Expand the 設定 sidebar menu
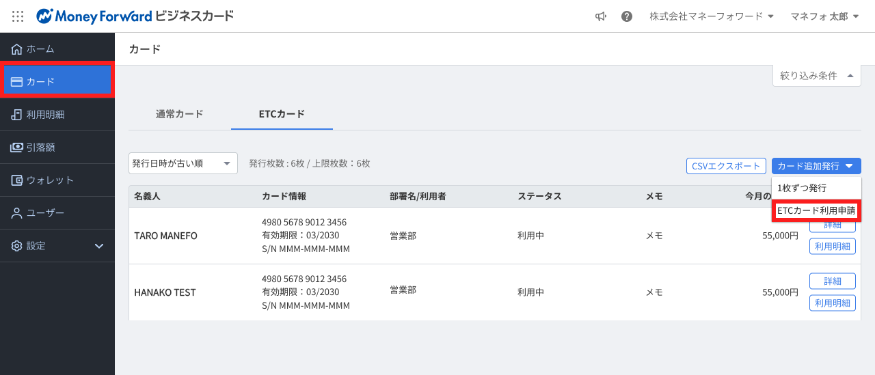This screenshot has width=875, height=375. 57,246
